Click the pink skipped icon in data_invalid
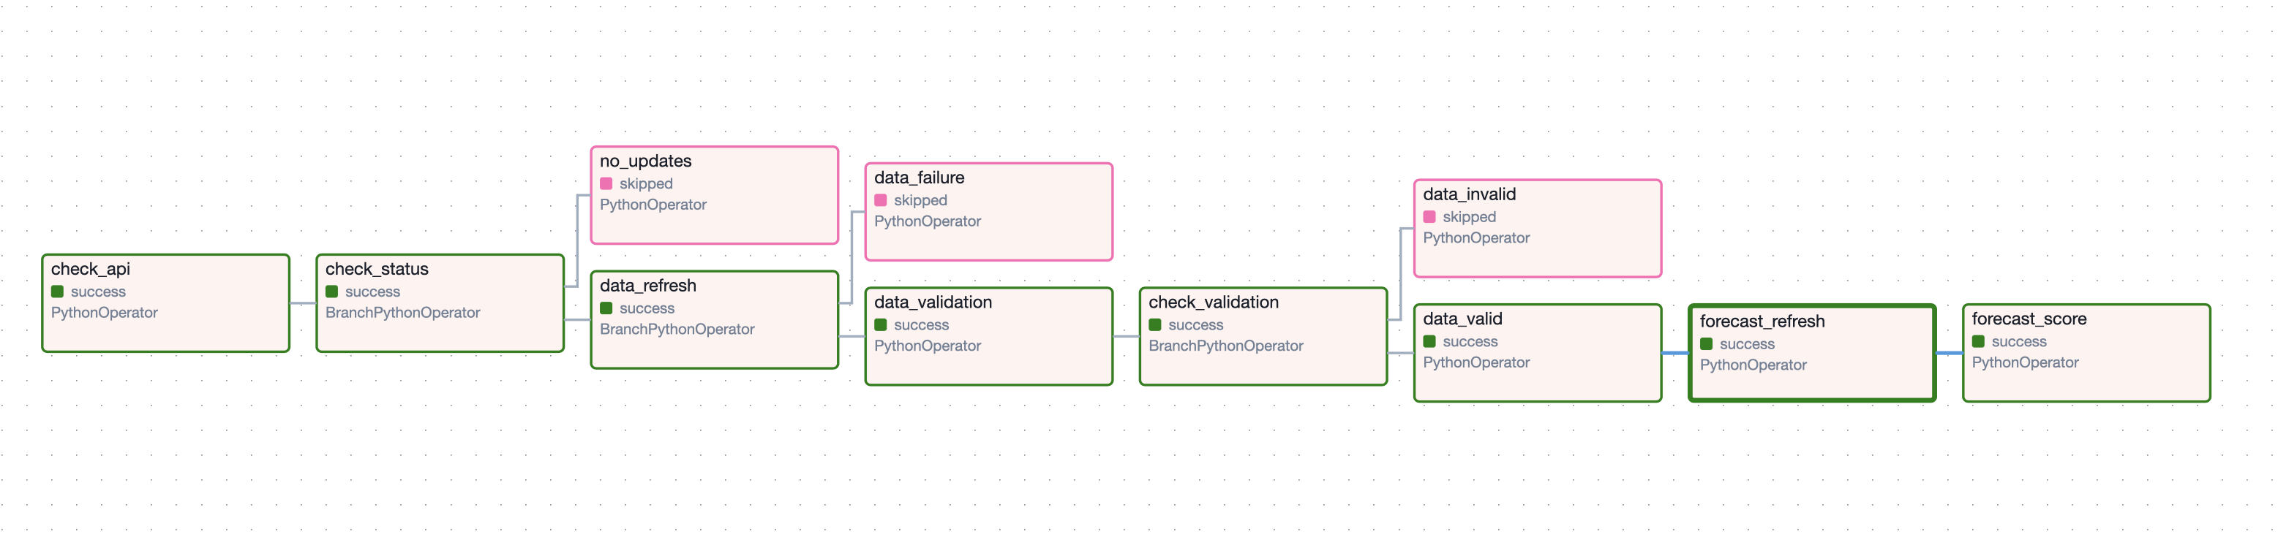This screenshot has width=2278, height=548. pos(1429,218)
